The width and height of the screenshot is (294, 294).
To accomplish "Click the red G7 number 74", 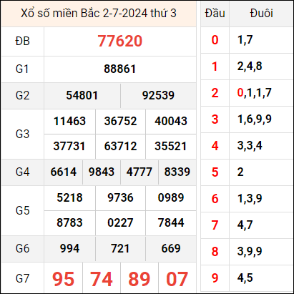I will [102, 279].
